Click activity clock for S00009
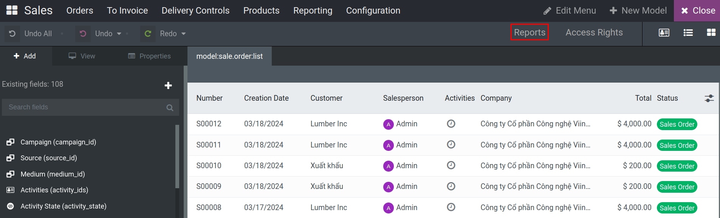This screenshot has width=720, height=218. click(451, 186)
